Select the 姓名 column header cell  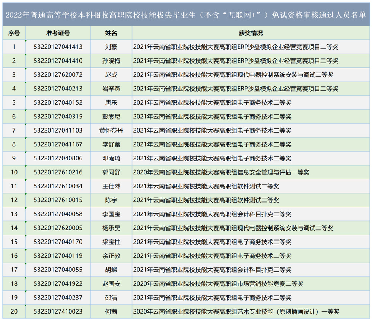pyautogui.click(x=111, y=33)
